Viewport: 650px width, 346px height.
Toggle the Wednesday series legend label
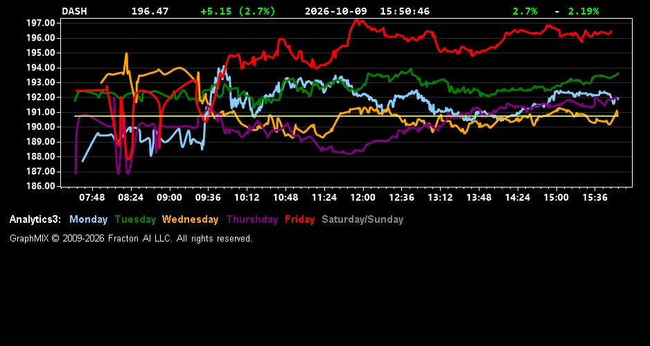191,220
